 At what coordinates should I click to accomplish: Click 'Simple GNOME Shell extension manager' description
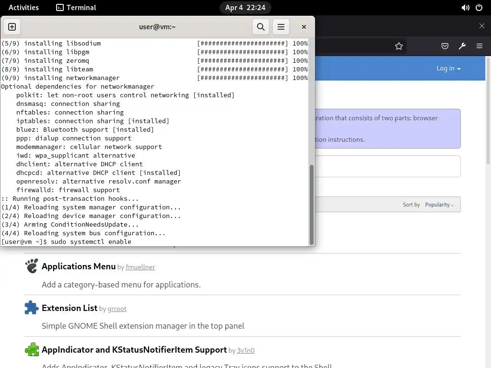tap(143, 326)
